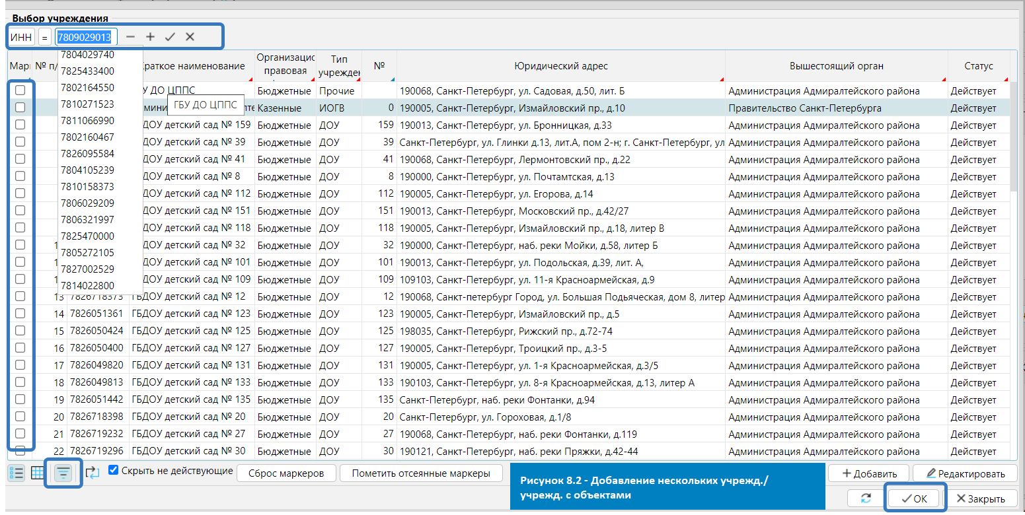Click the swap arrows icon beside filter

click(x=92, y=473)
